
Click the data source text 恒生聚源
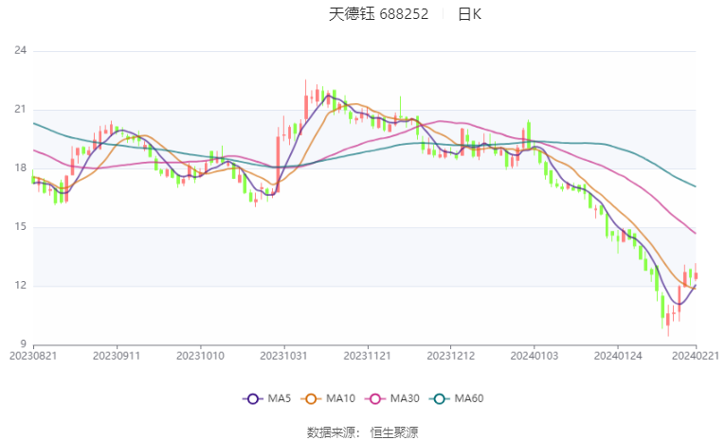(394, 432)
